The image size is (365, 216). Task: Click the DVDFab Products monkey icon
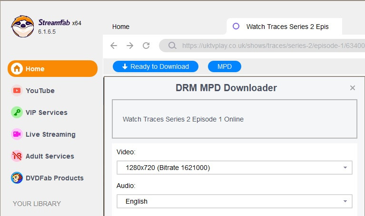17,178
